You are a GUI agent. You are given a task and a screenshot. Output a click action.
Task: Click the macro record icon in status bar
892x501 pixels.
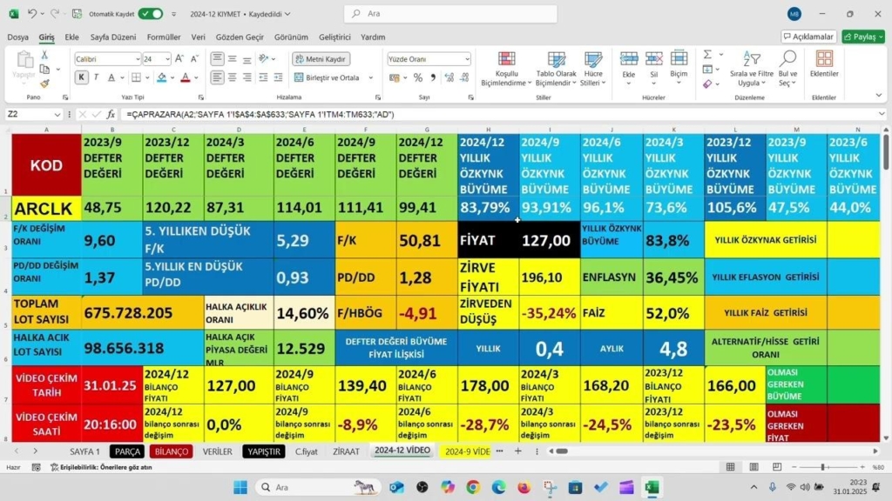tap(36, 467)
